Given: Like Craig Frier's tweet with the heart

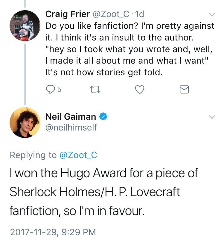Looking at the screenshot, I should [140, 89].
